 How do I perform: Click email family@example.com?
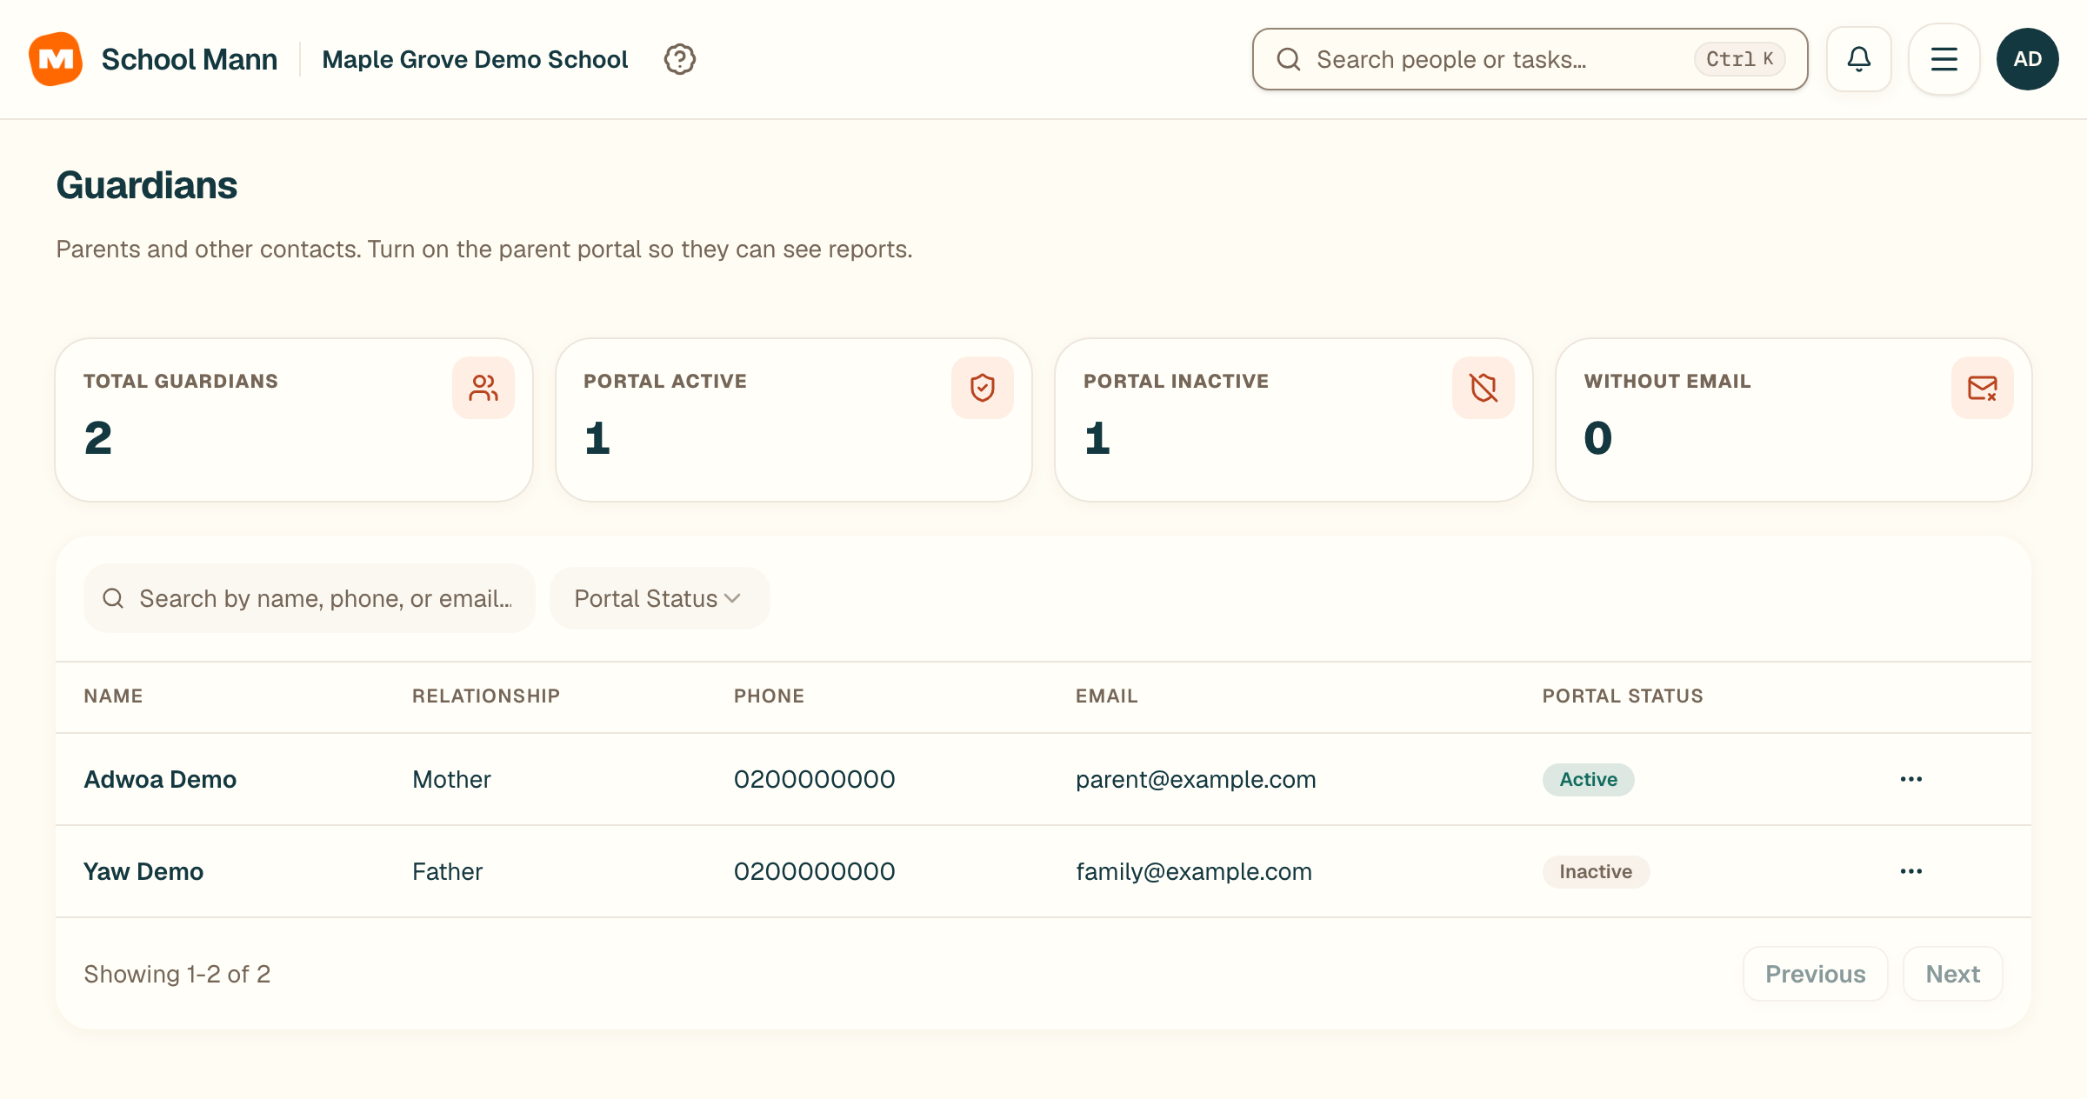pos(1194,871)
